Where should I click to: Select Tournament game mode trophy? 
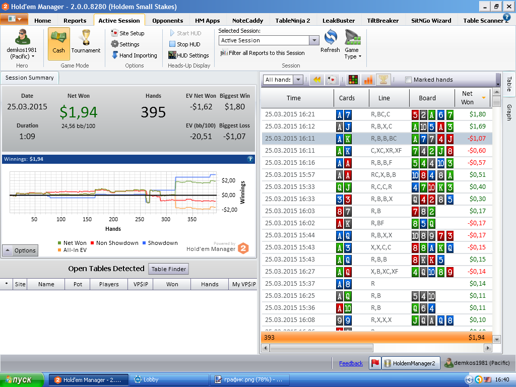[86, 42]
